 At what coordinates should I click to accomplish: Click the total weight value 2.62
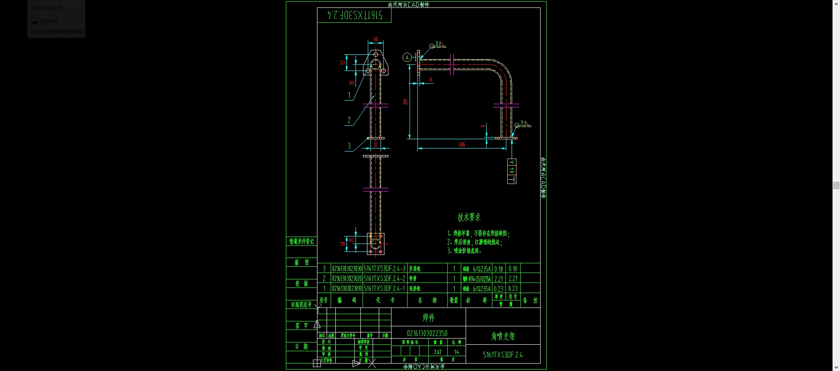pyautogui.click(x=438, y=352)
